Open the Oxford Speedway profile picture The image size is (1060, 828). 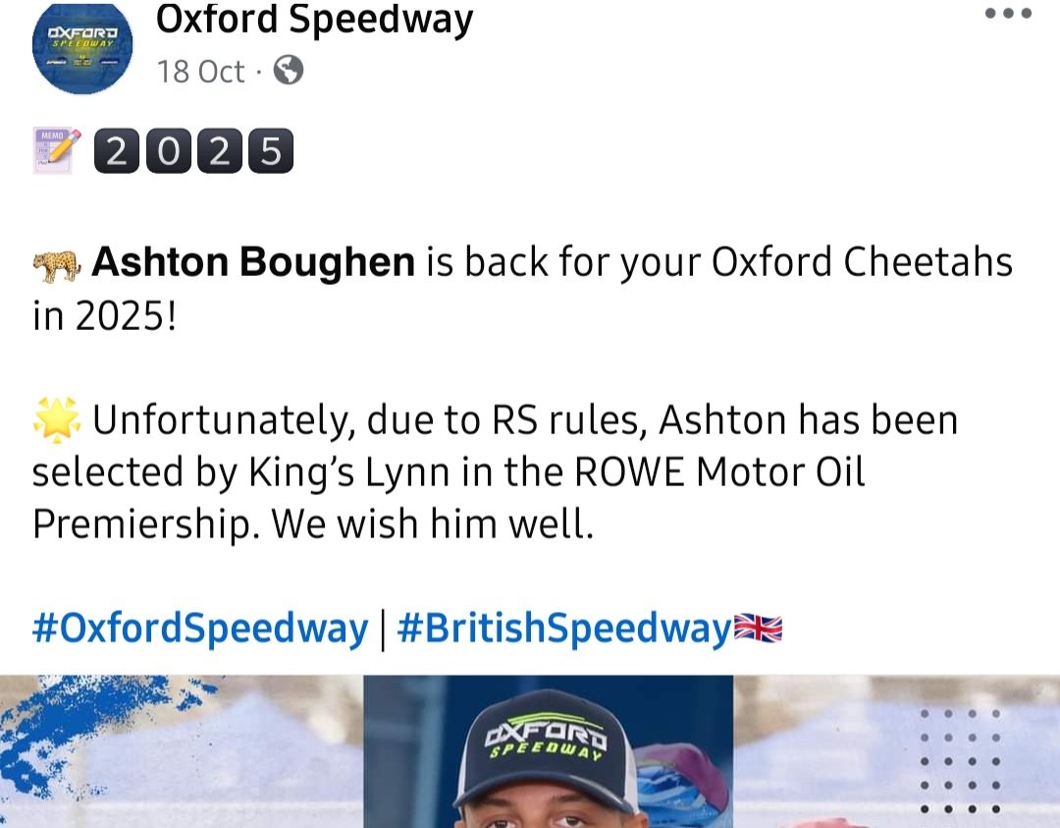[x=82, y=49]
